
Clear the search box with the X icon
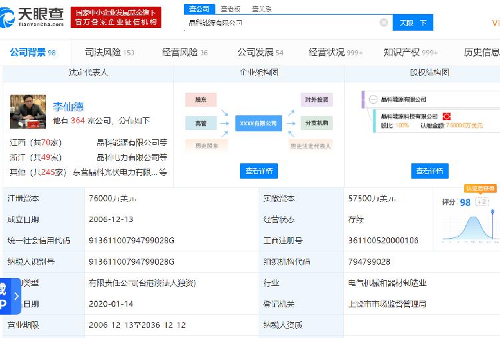pyautogui.click(x=384, y=22)
